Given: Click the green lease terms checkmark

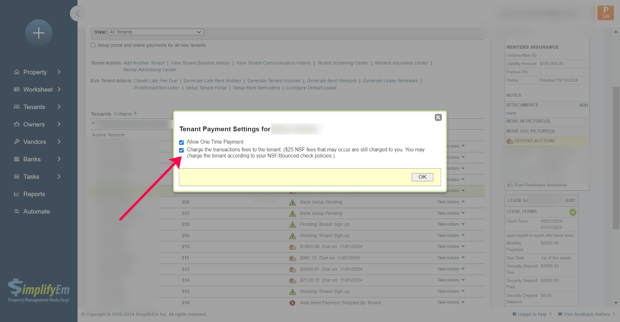Looking at the screenshot, I should pos(572,212).
